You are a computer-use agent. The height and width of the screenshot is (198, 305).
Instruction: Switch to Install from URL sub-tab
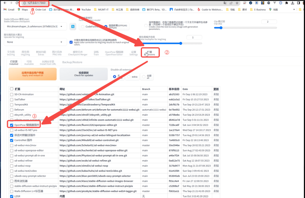48,62
